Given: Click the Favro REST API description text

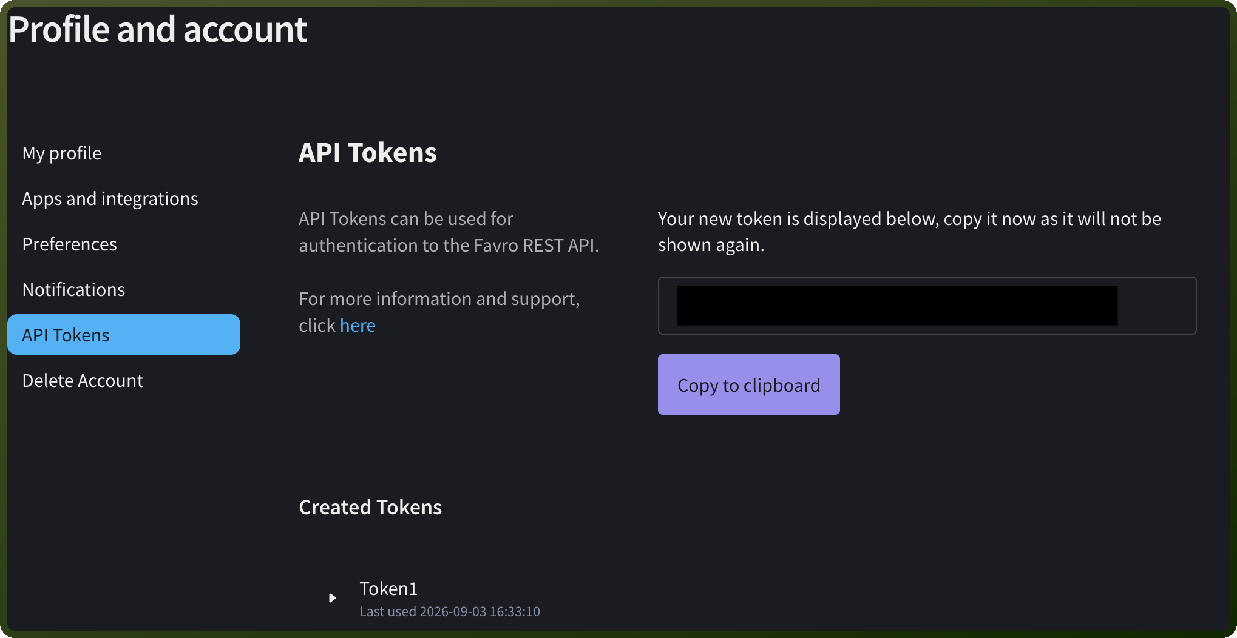Looking at the screenshot, I should coord(449,232).
